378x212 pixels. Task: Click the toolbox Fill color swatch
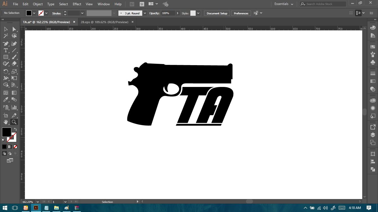point(7,132)
